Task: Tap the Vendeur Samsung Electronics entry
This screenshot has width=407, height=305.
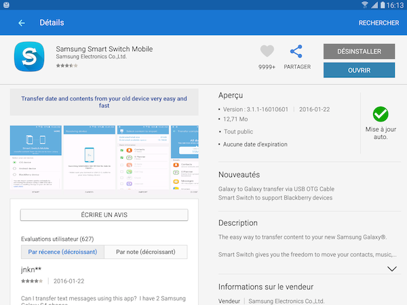Action: point(271,301)
